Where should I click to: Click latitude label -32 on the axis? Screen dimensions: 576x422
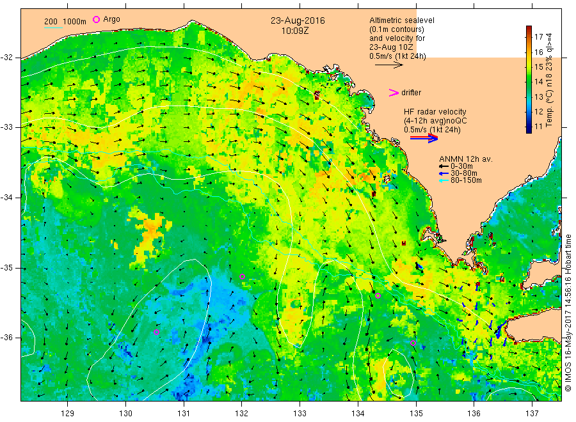(x=6, y=58)
